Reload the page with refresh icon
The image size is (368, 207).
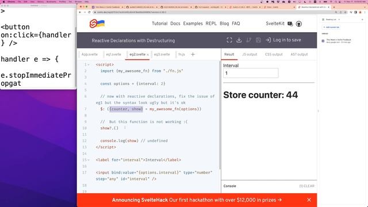point(89,12)
